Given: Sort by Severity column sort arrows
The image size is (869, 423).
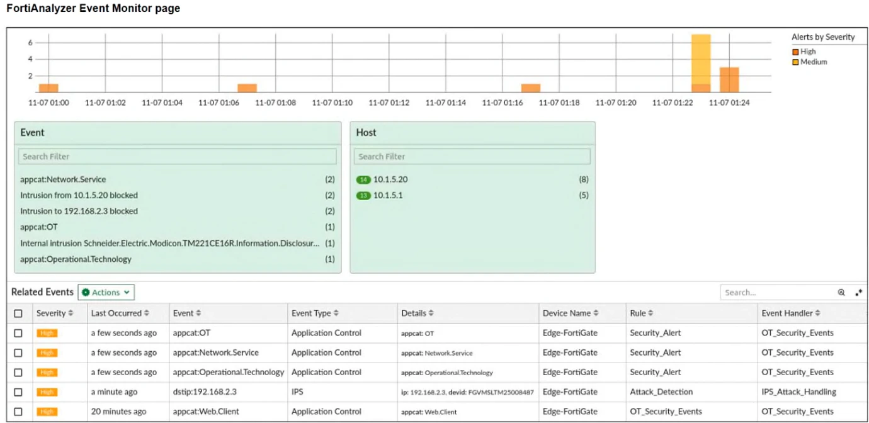Looking at the screenshot, I should pos(71,313).
